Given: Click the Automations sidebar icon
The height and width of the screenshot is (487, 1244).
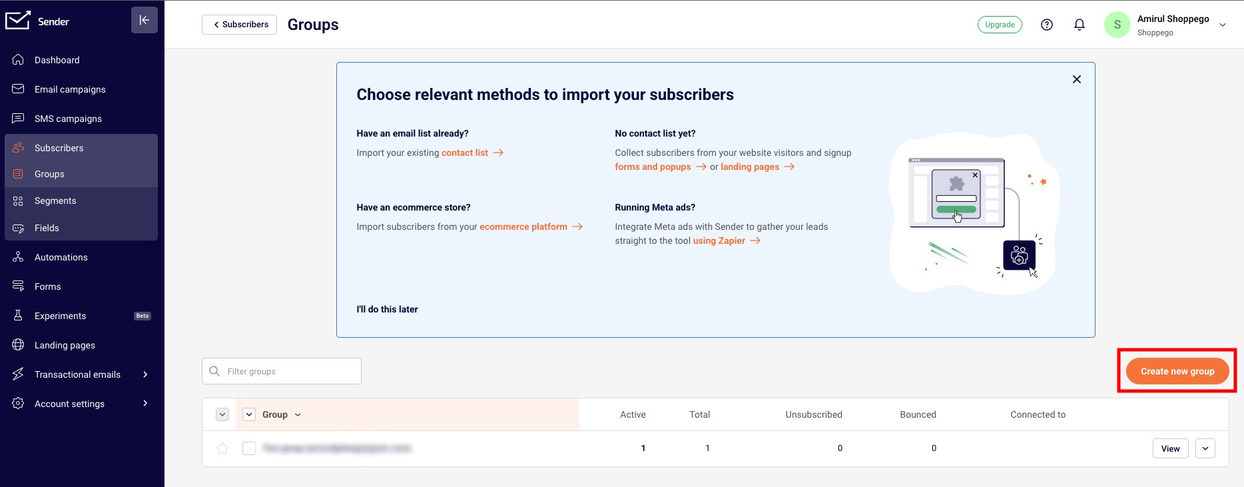Looking at the screenshot, I should (18, 257).
